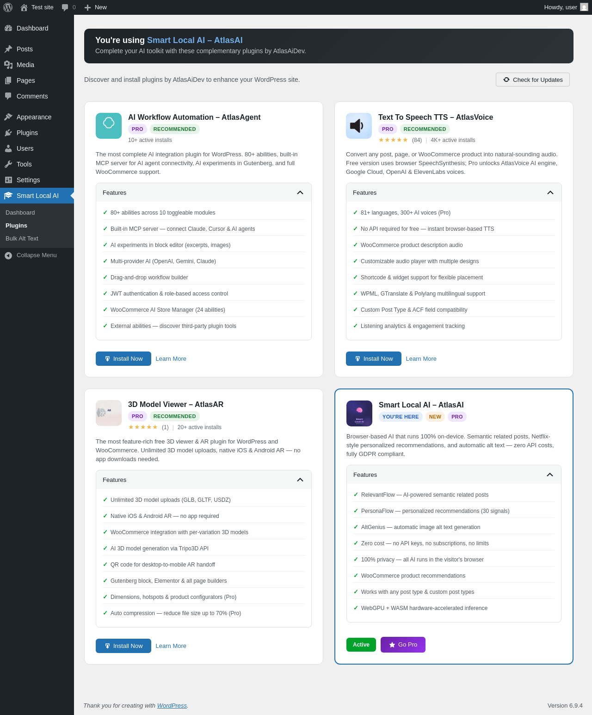Click the Plugins plug icon in the sidebar
The image size is (592, 715).
coord(8,133)
